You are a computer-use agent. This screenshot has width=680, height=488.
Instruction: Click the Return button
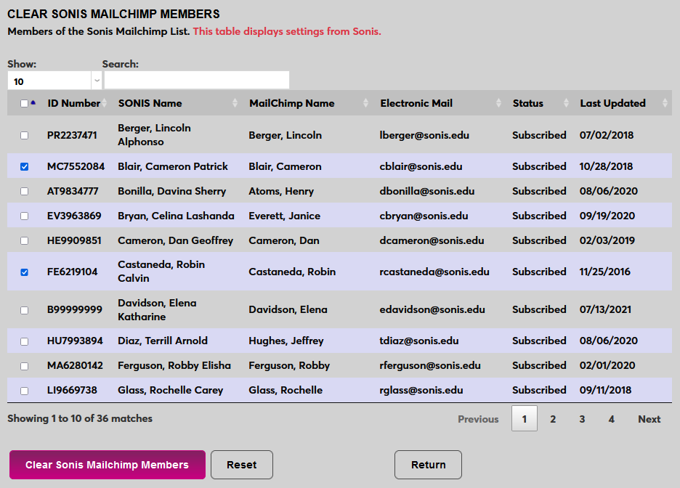tap(428, 465)
